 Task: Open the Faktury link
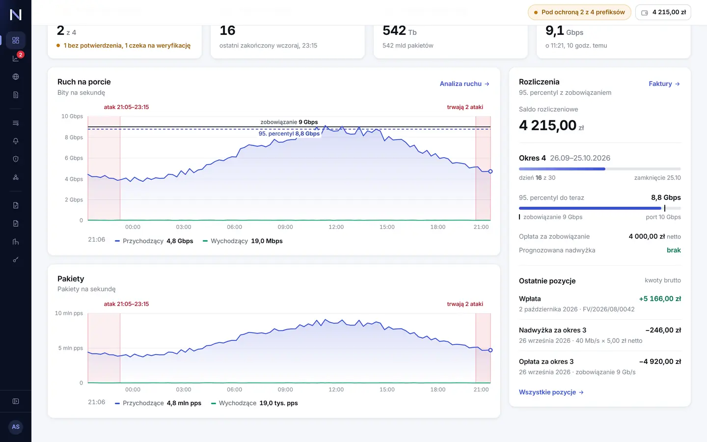(x=664, y=84)
